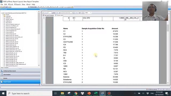
Task: Open the File menu
Action: (2, 5)
